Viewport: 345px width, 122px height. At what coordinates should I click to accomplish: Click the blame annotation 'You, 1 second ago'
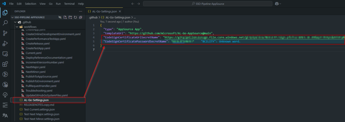[x=111, y=22]
